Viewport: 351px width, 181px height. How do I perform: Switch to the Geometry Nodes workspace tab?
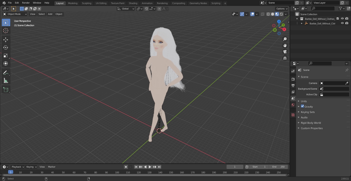198,3
